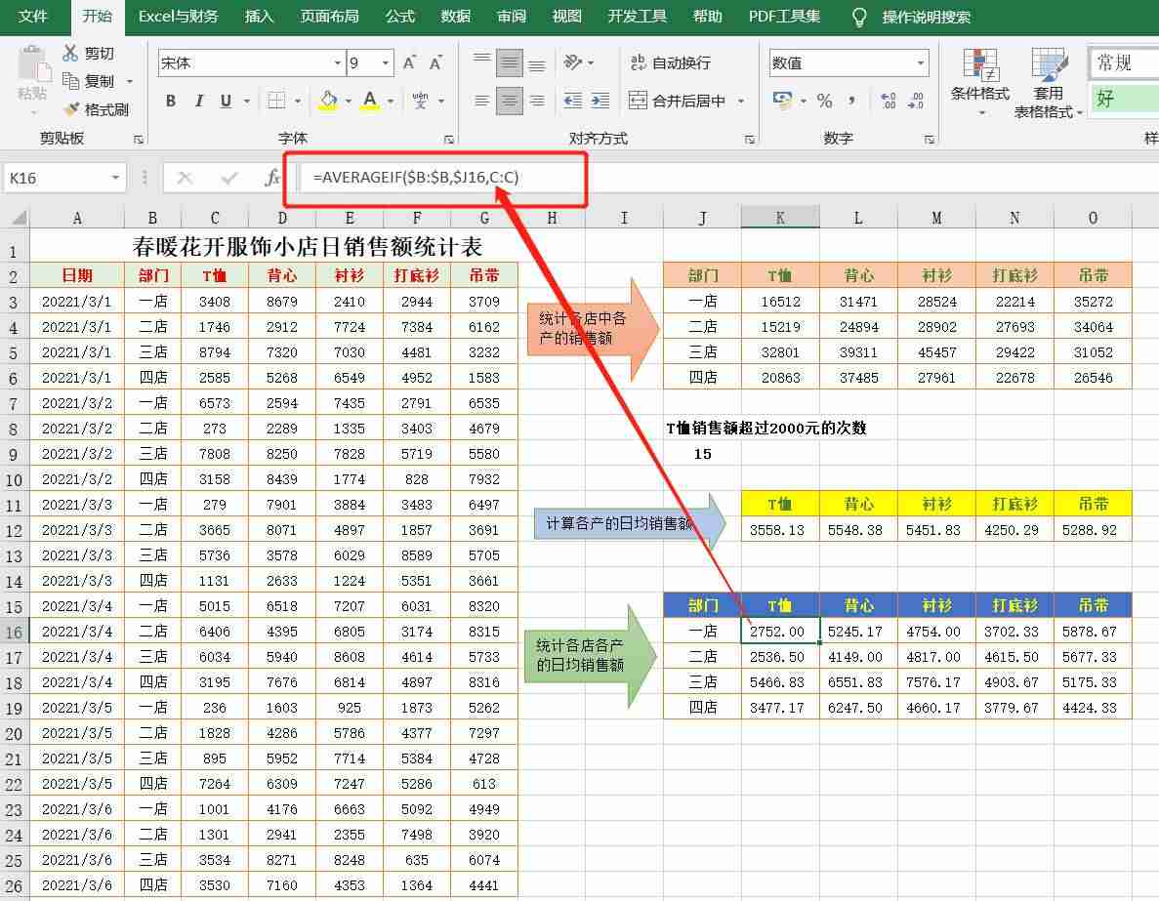Screen dimensions: 1159x901
Task: Click the phonetic guide wén icon
Action: pyautogui.click(x=421, y=101)
